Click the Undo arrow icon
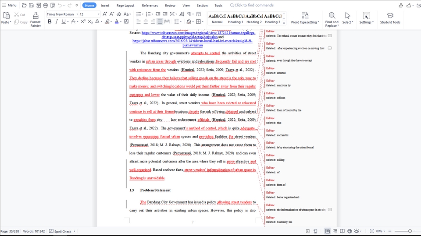Screen dimensions: 421x236 60,5
